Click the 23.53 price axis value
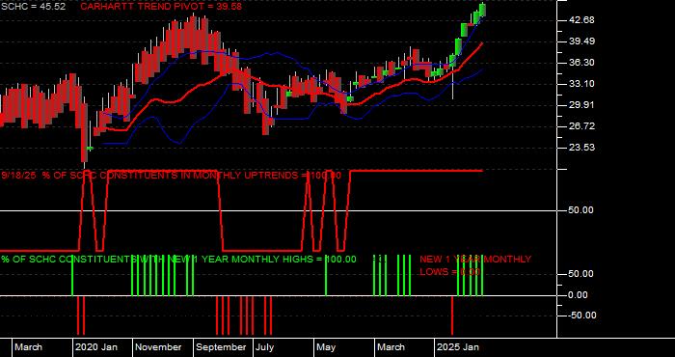This screenshot has height=357, width=675. pyautogui.click(x=582, y=148)
